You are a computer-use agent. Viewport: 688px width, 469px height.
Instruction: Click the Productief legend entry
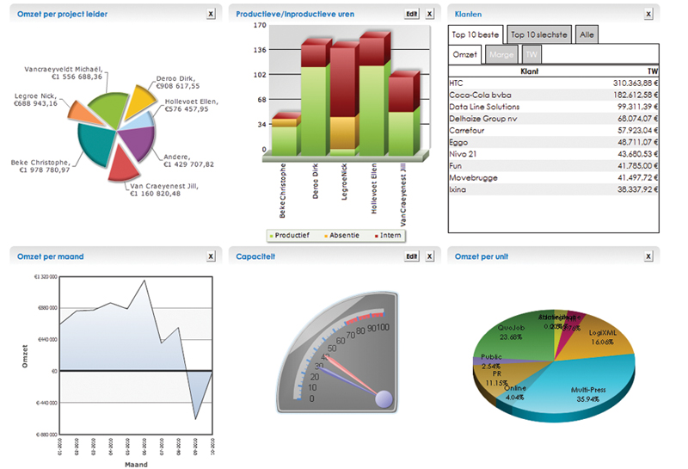coord(289,236)
